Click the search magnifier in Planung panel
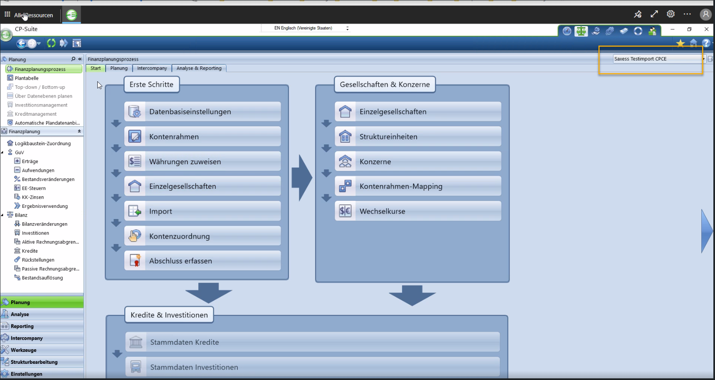This screenshot has height=380, width=715. coord(73,59)
